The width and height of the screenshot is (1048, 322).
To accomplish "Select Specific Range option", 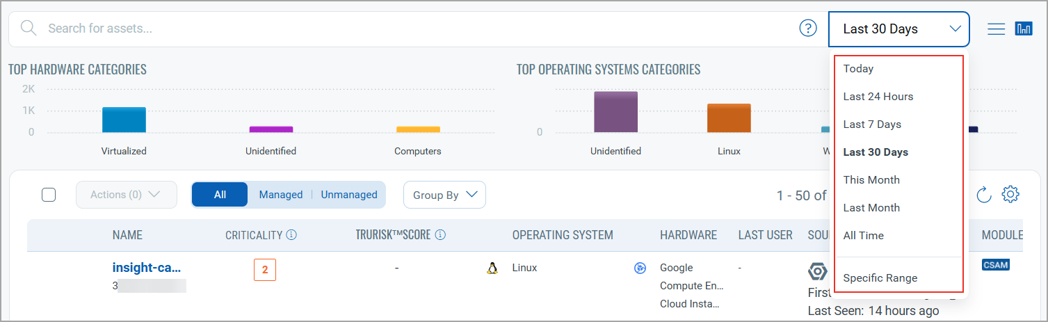I will click(880, 278).
